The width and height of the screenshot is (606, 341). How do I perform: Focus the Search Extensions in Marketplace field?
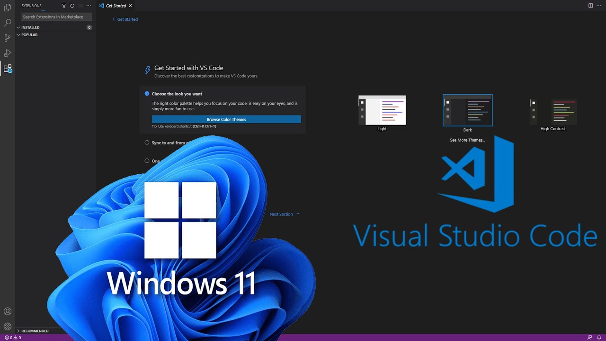[x=56, y=17]
